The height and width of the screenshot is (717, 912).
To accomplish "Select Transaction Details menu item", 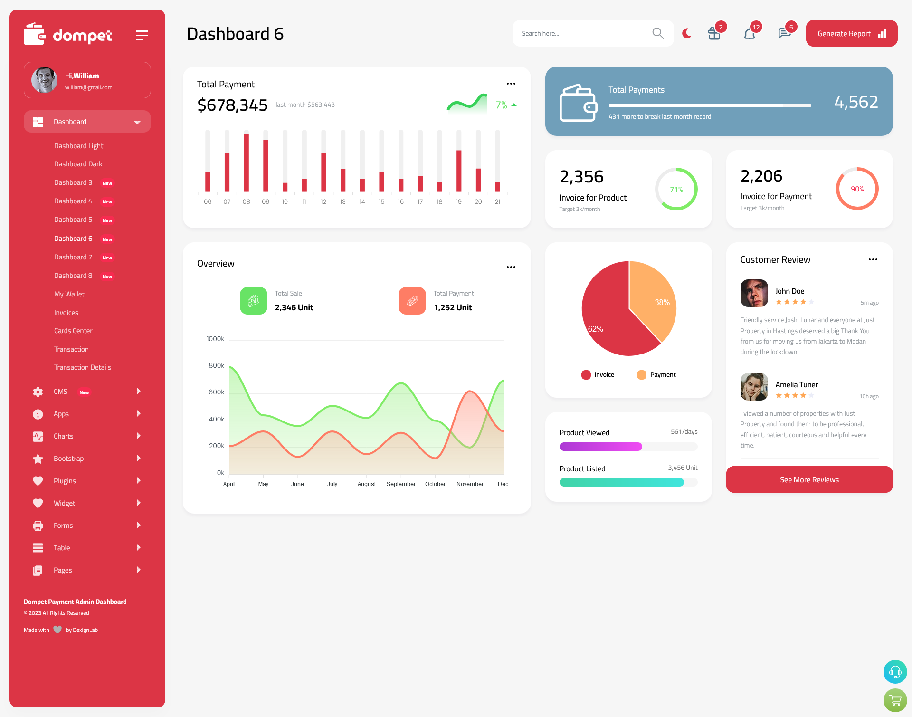I will 81,367.
